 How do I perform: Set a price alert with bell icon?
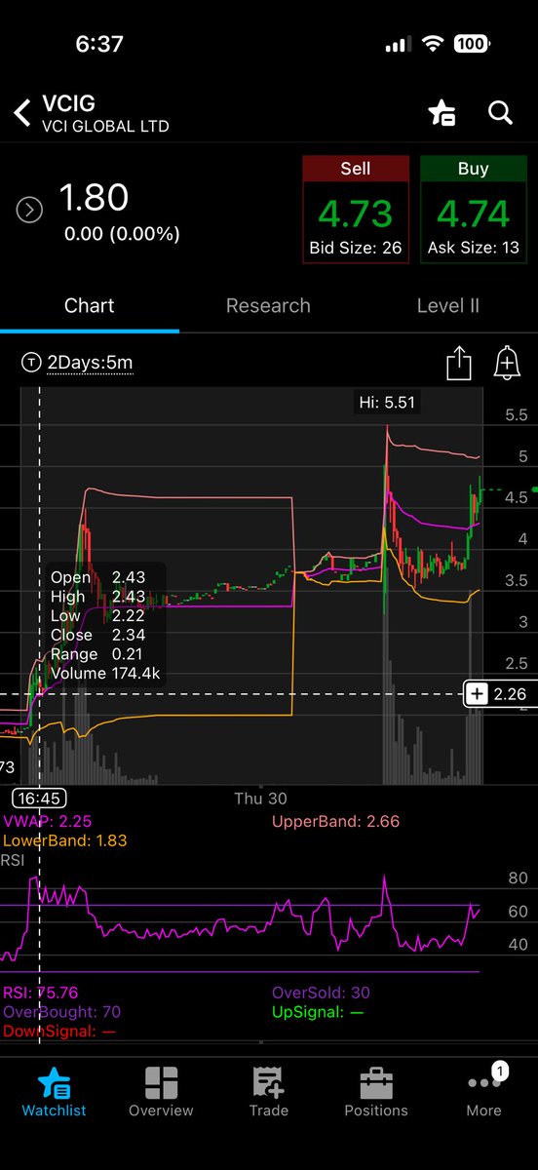tap(506, 364)
